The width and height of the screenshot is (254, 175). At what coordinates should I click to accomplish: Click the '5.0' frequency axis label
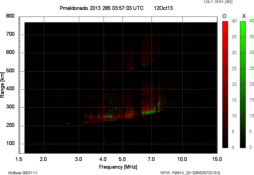point(122,159)
